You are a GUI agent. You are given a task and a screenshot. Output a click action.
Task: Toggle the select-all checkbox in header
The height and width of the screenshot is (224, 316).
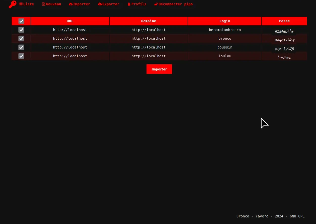[x=21, y=21]
